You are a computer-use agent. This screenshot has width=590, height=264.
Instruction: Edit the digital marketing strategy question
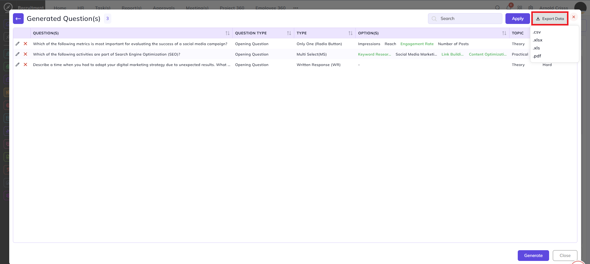[18, 65]
